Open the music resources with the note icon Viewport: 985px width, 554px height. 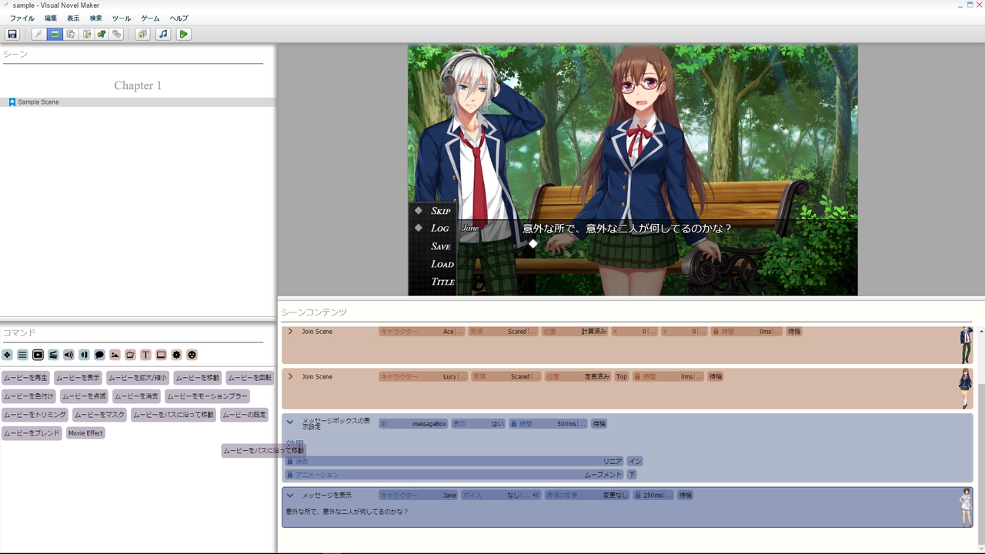pyautogui.click(x=163, y=34)
